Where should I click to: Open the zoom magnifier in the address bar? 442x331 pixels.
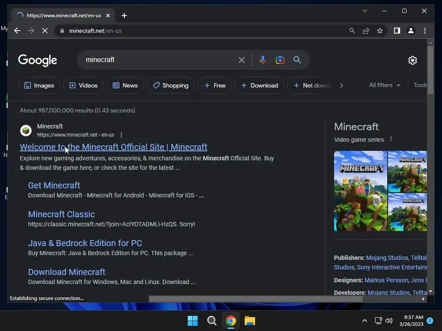tap(352, 31)
